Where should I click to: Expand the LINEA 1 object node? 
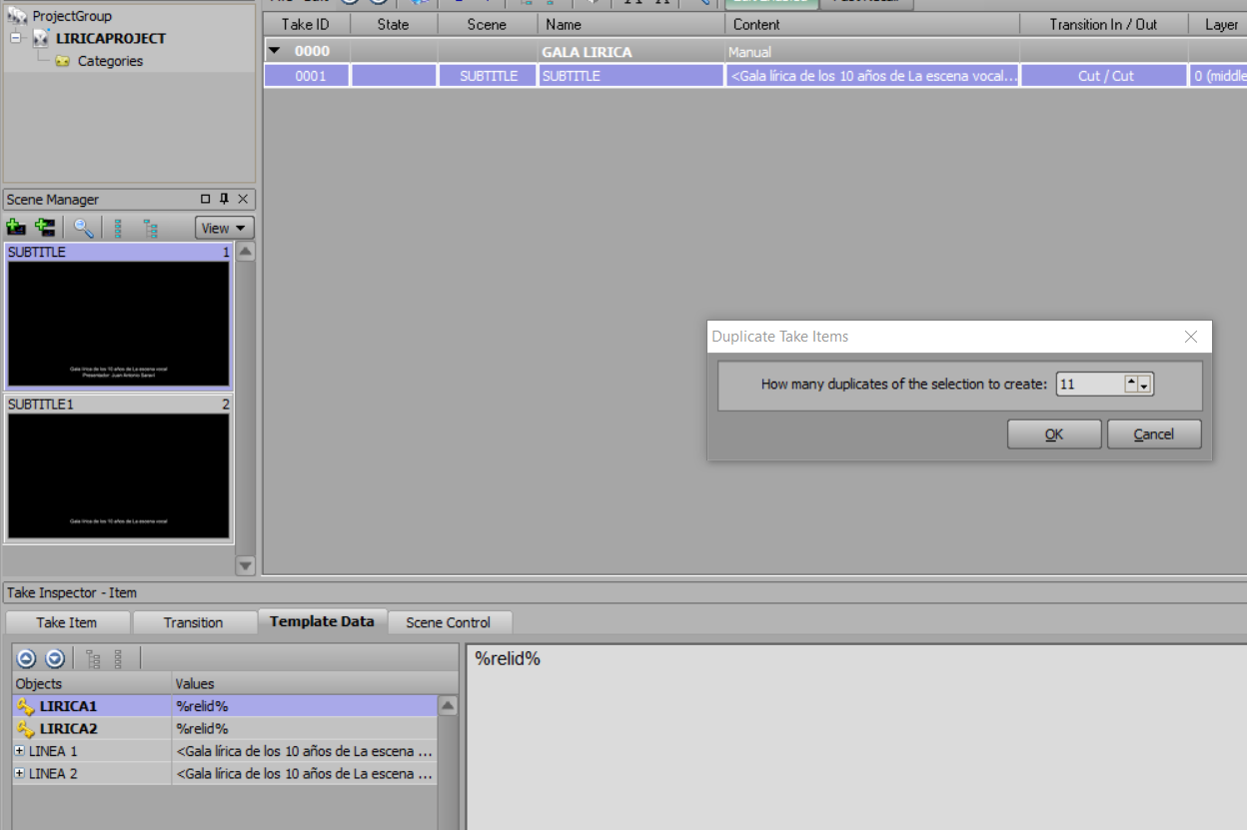pos(20,751)
